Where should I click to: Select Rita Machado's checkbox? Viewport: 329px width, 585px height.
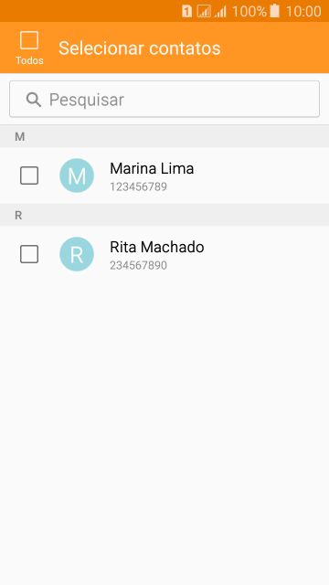[29, 254]
